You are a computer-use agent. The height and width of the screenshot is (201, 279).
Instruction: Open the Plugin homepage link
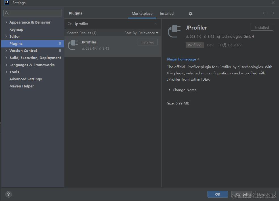coord(181,59)
